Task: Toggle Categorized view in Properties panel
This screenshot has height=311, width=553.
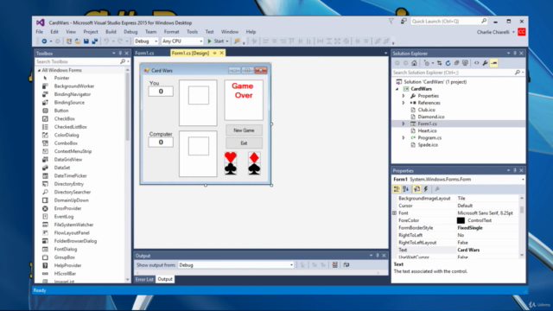Action: tap(397, 189)
